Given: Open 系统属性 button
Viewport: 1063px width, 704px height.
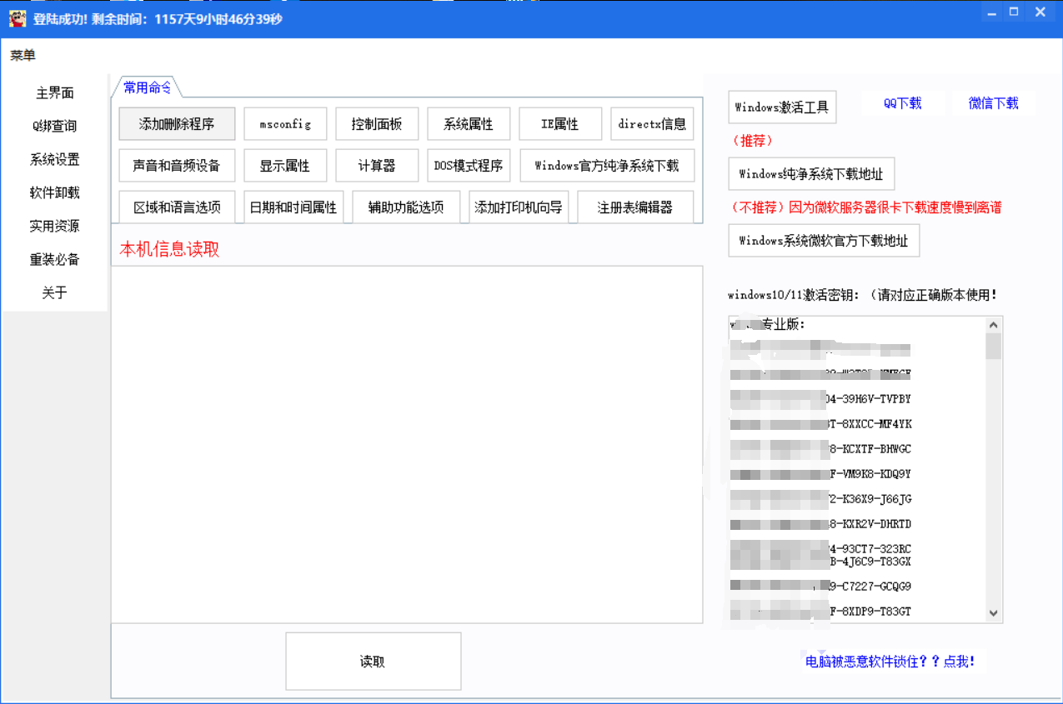Looking at the screenshot, I should tap(469, 124).
